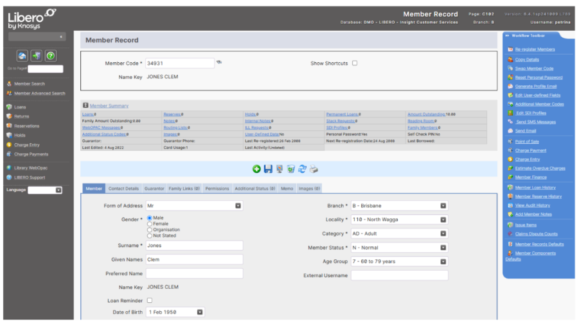
Task: Select the Female gender radio button
Action: coord(150,224)
